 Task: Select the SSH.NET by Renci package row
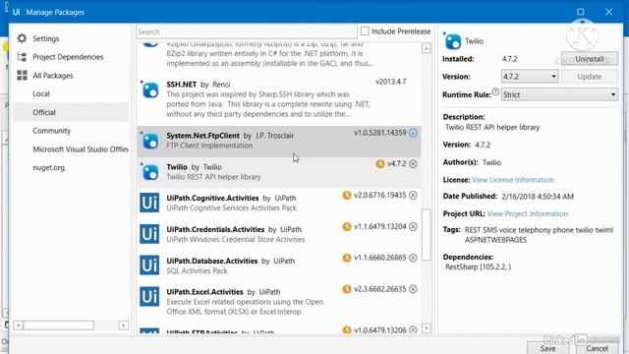point(279,98)
